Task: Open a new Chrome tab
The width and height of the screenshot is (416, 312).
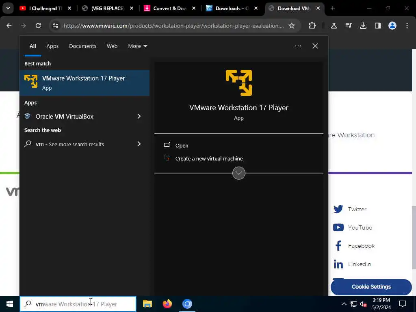Action: pos(332,9)
